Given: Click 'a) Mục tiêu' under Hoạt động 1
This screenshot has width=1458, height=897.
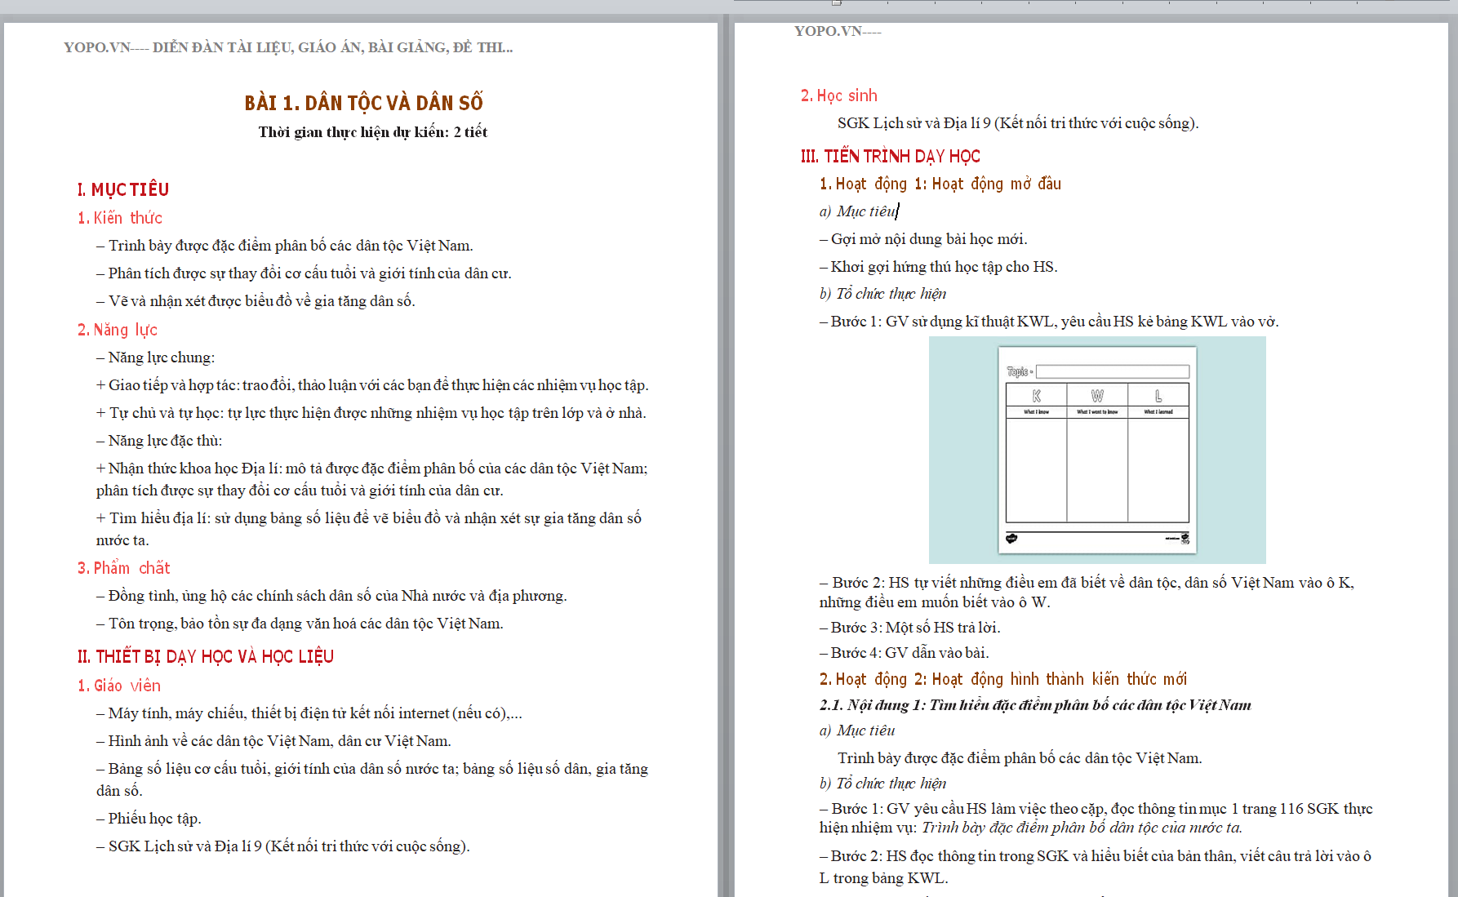Looking at the screenshot, I should [858, 211].
